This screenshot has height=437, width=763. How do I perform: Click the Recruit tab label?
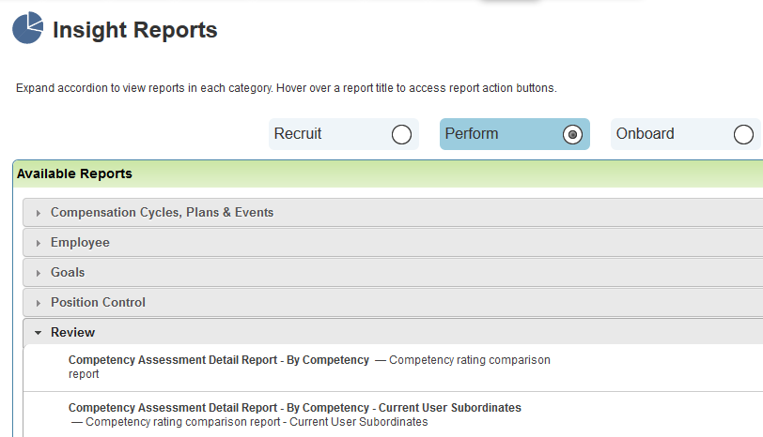[298, 133]
